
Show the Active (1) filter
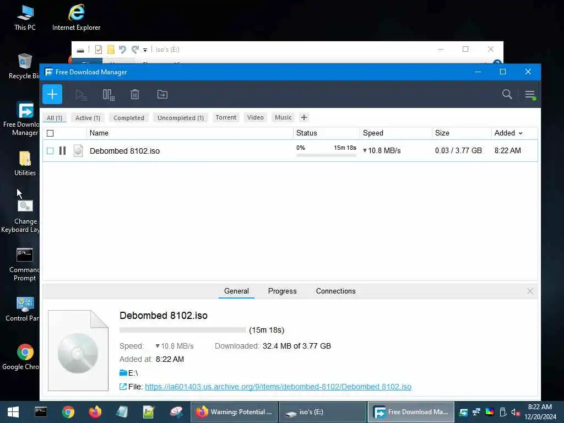88,118
